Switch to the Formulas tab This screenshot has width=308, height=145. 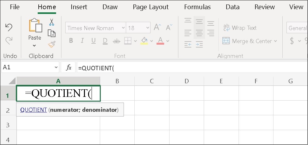197,7
